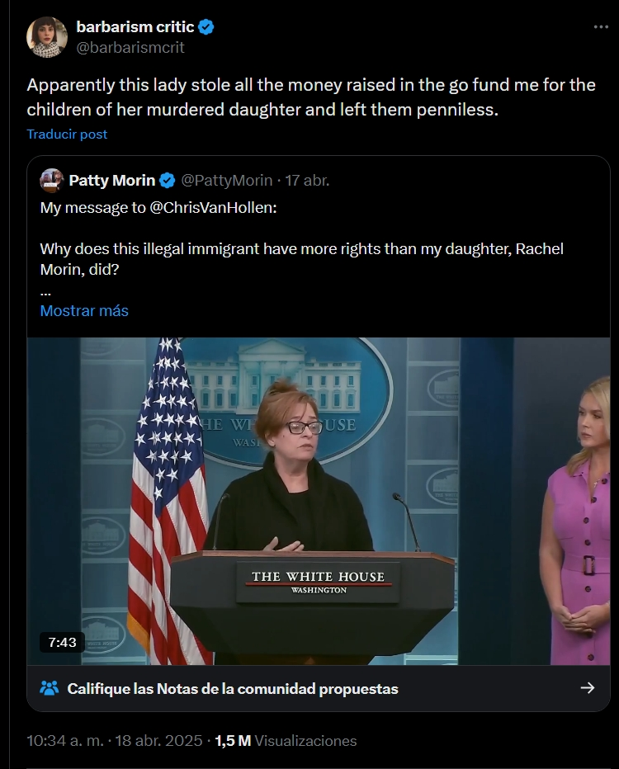The height and width of the screenshot is (769, 619).
Task: Open the @ChrisVanHollen mention
Action: coord(213,207)
